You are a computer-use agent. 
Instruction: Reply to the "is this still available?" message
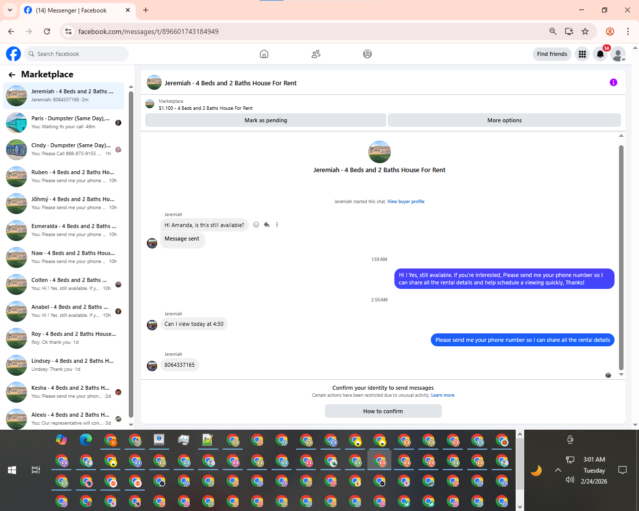(x=267, y=225)
